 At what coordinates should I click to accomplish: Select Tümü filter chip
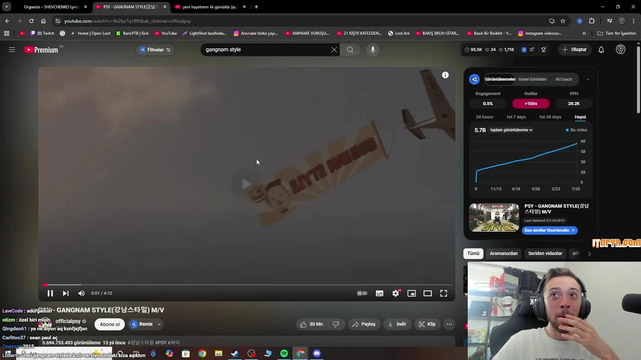tap(473, 253)
